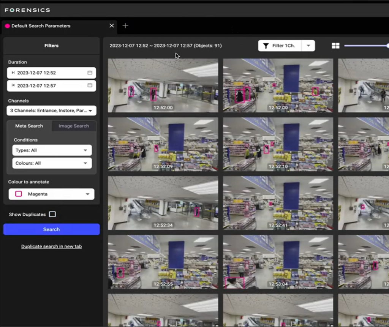Click the magenta swatch in annotate colour
Viewport: 389px width, 327px height.
(x=18, y=194)
